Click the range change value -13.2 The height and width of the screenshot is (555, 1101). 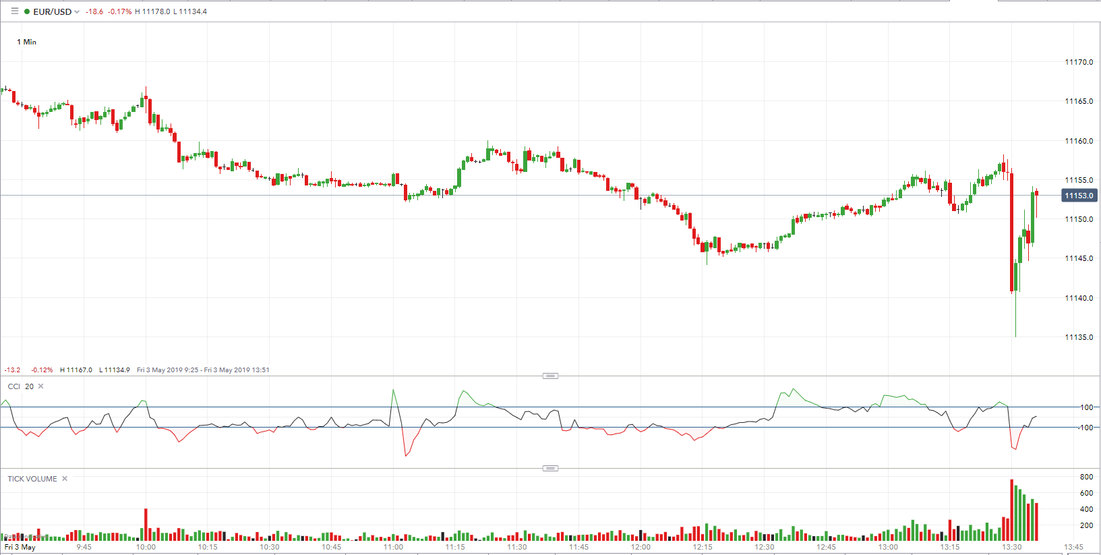pyautogui.click(x=12, y=370)
